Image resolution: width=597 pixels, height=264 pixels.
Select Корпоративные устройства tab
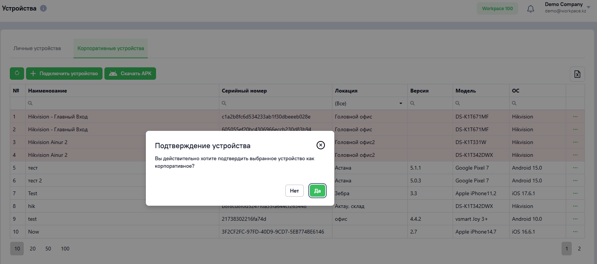pyautogui.click(x=110, y=49)
